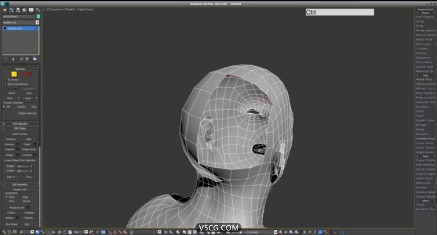Expand the Soft Selection rollout

[20, 124]
